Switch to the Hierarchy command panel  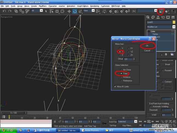158,17
